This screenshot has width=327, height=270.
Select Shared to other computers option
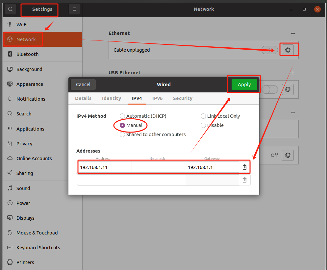(153, 135)
